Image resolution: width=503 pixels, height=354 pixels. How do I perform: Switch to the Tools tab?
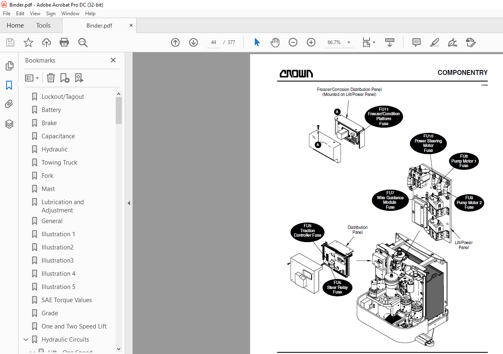click(x=43, y=25)
